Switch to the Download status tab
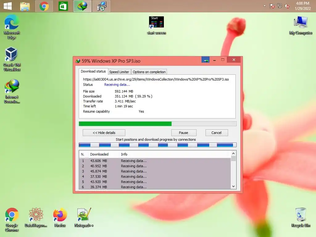The height and width of the screenshot is (237, 316). pos(93,71)
